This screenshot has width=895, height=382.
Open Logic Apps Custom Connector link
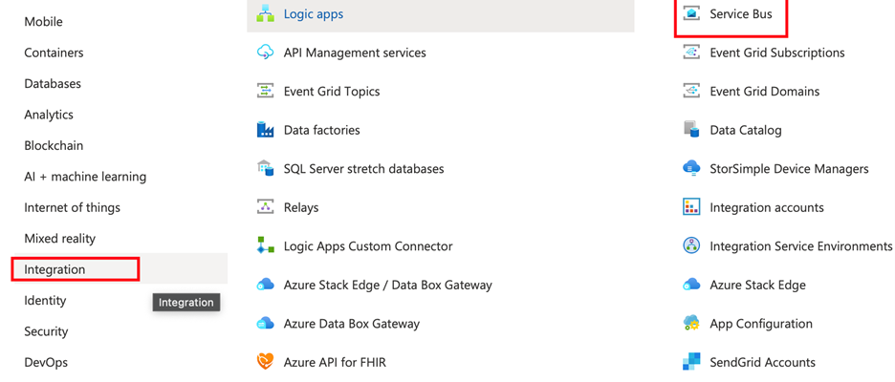[368, 246]
